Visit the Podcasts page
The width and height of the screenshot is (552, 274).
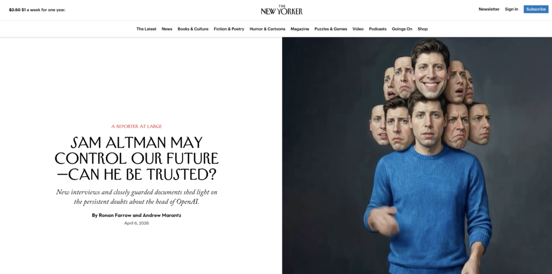click(x=377, y=29)
